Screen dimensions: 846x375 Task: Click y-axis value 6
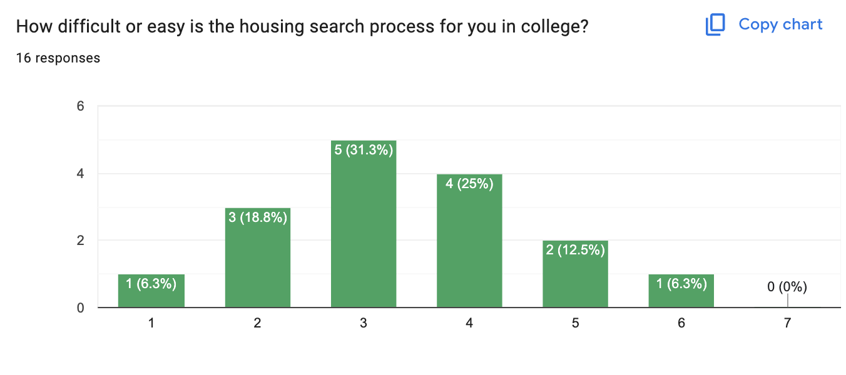(x=80, y=106)
